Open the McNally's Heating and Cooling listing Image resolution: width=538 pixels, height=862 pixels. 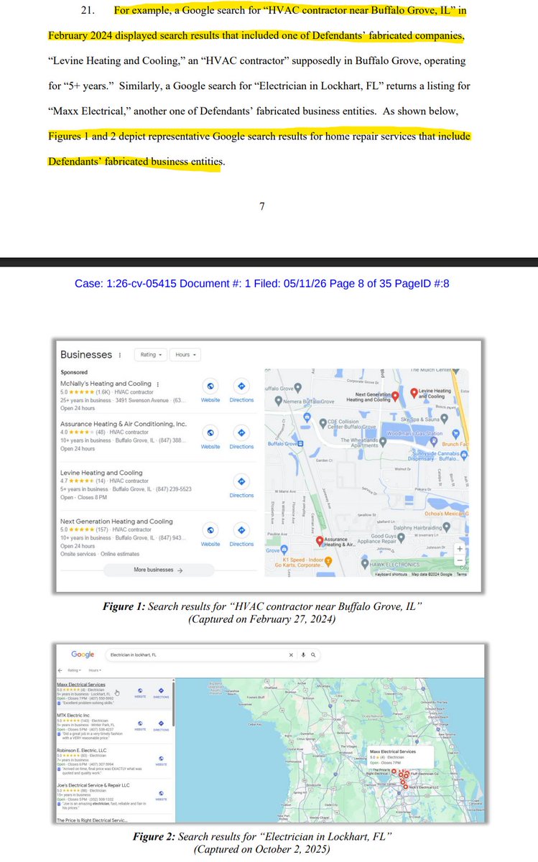click(106, 384)
